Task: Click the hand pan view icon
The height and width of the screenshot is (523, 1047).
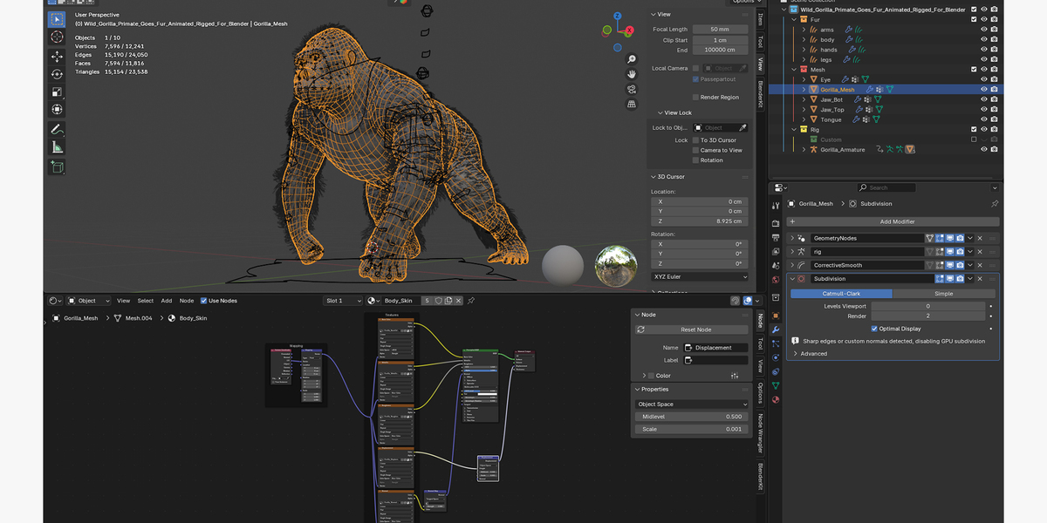Action: [631, 73]
